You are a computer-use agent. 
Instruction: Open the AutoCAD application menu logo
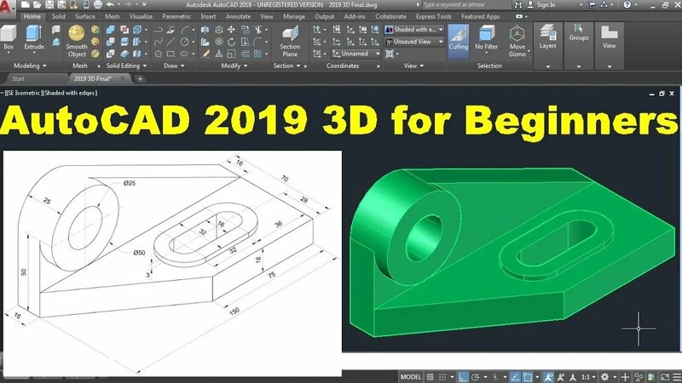tap(6, 7)
